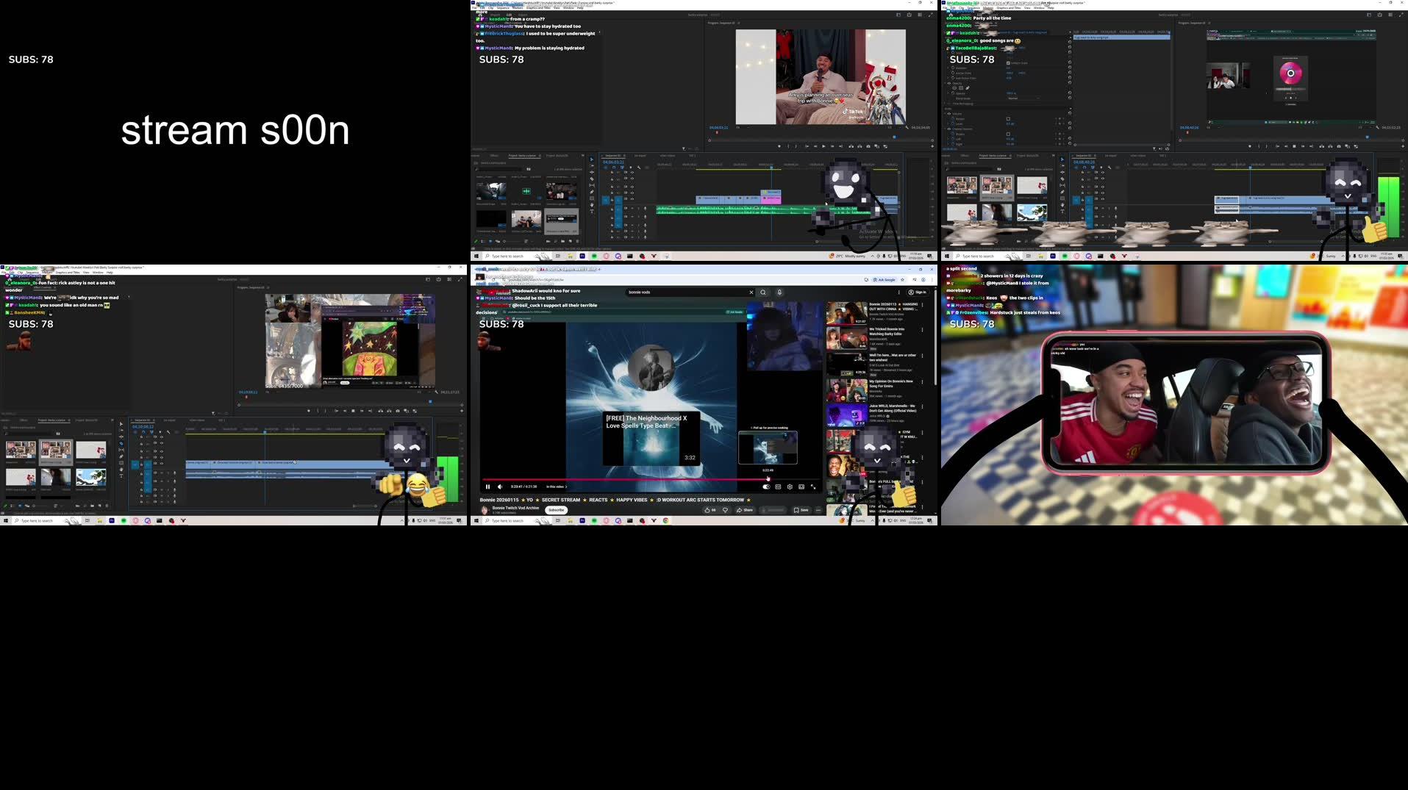Switch to the Sequence 01 timeline tab
Viewport: 1408px width, 790px height.
point(615,155)
